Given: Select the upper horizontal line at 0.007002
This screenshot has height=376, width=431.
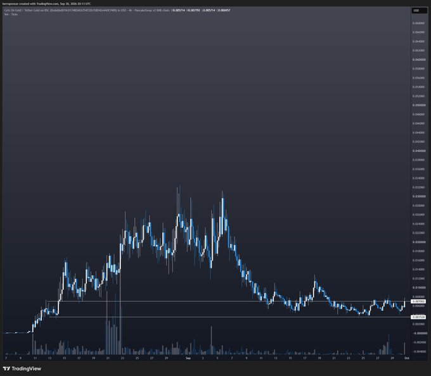Looking at the screenshot, I should tap(229, 301).
